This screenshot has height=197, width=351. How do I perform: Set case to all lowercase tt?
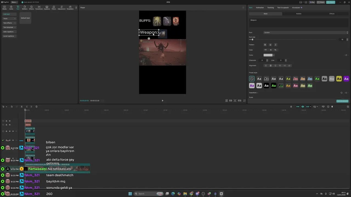[271, 50]
